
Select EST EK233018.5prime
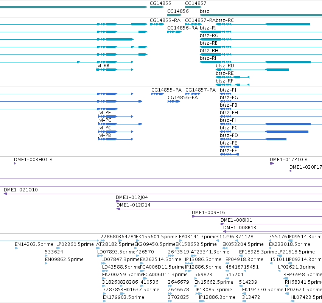[270, 248]
